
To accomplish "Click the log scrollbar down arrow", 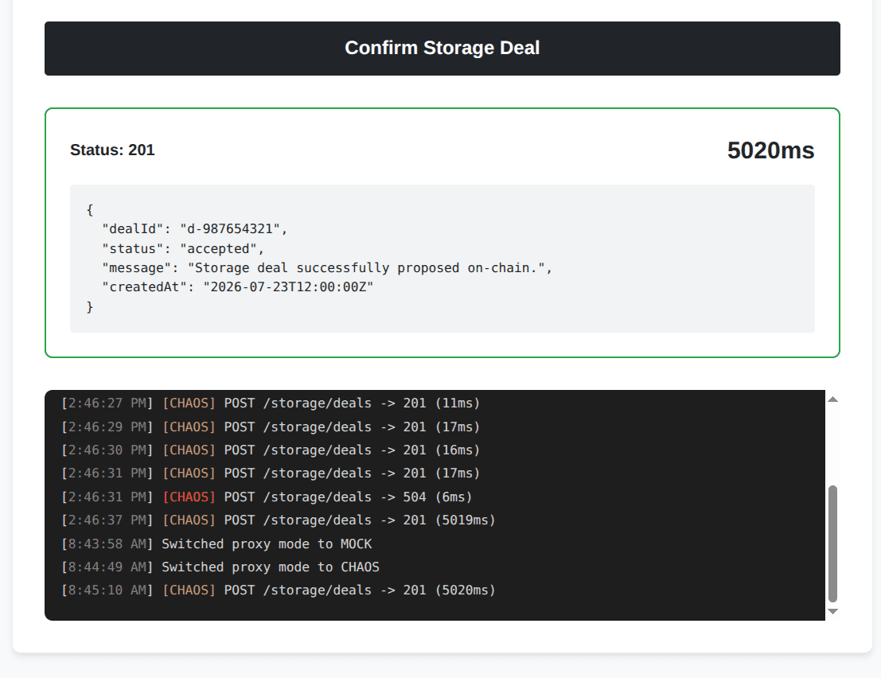I will pos(832,611).
